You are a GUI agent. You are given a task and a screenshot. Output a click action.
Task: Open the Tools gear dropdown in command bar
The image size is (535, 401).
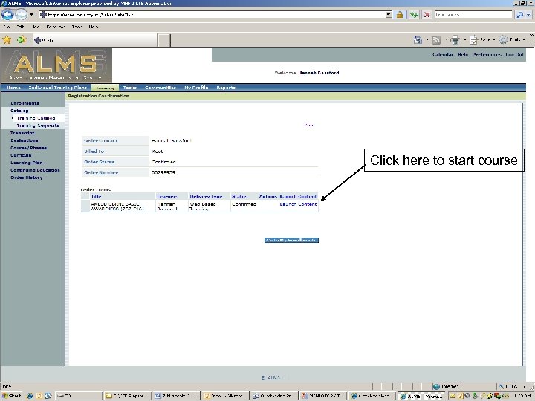click(512, 40)
